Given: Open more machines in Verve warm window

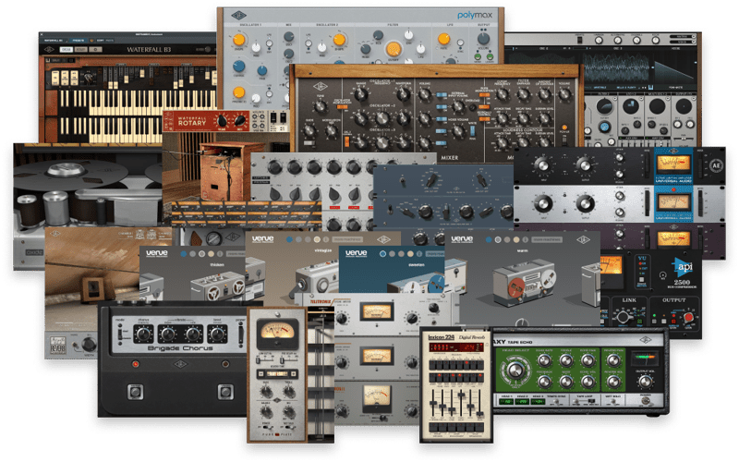Looking at the screenshot, I should 547,240.
